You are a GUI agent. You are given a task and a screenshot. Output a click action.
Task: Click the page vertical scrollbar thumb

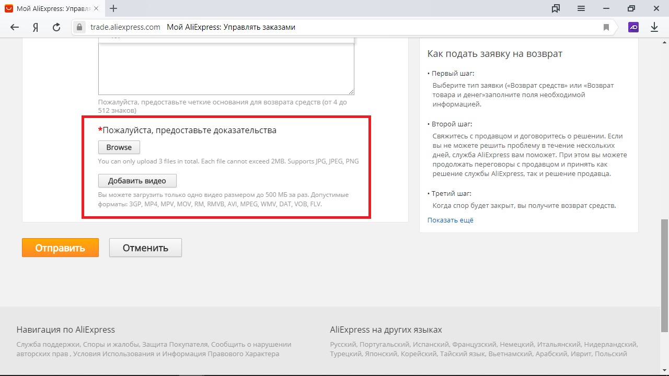664,275
